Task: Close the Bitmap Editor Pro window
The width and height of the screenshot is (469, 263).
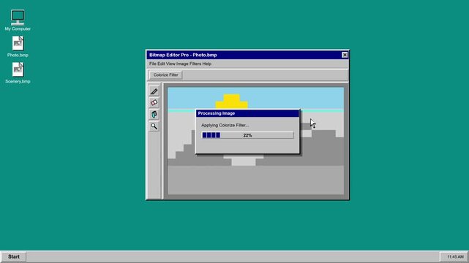Action: [x=345, y=55]
